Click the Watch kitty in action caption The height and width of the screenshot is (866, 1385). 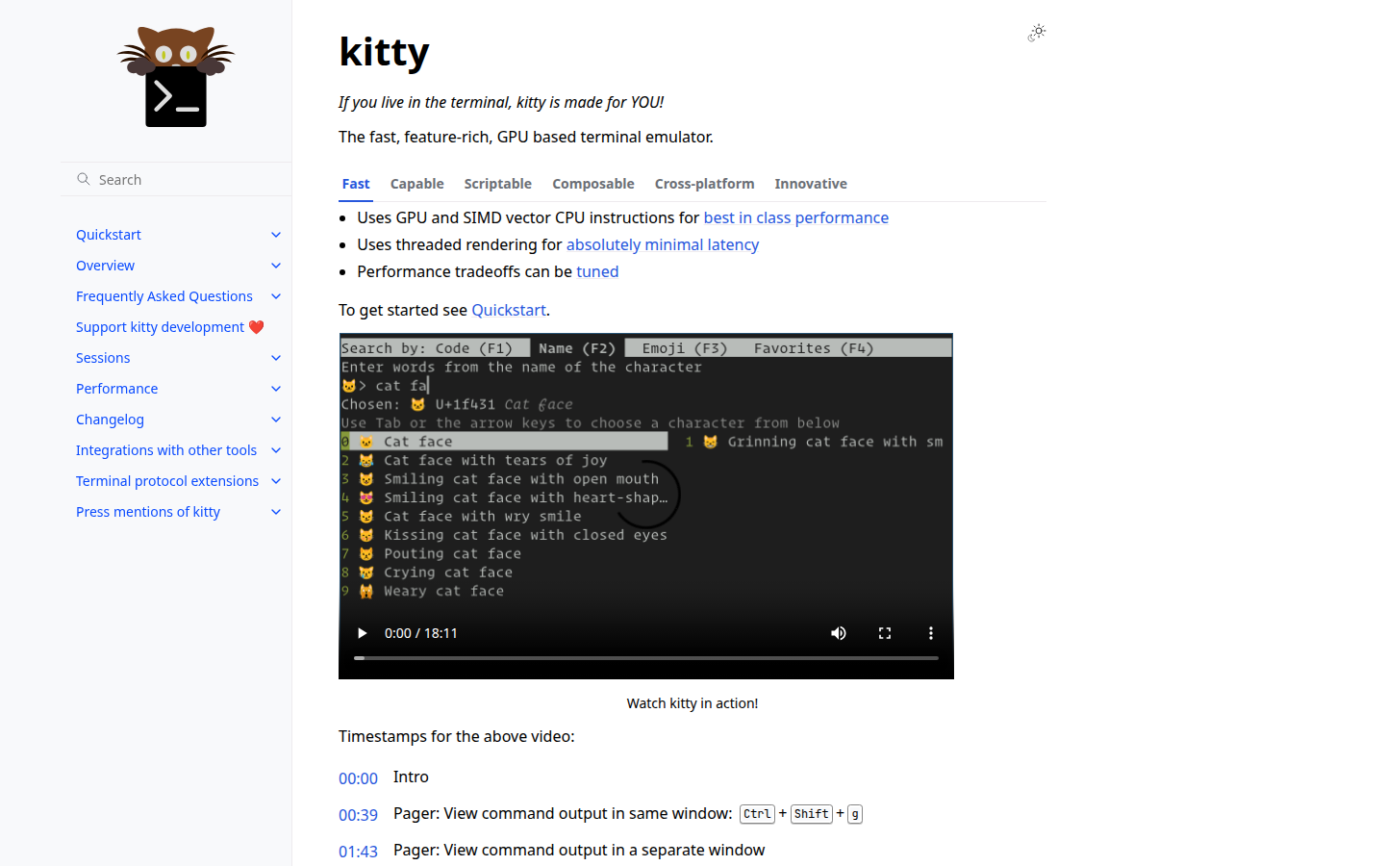692,703
